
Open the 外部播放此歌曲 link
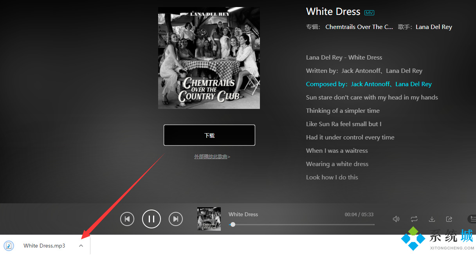(212, 157)
